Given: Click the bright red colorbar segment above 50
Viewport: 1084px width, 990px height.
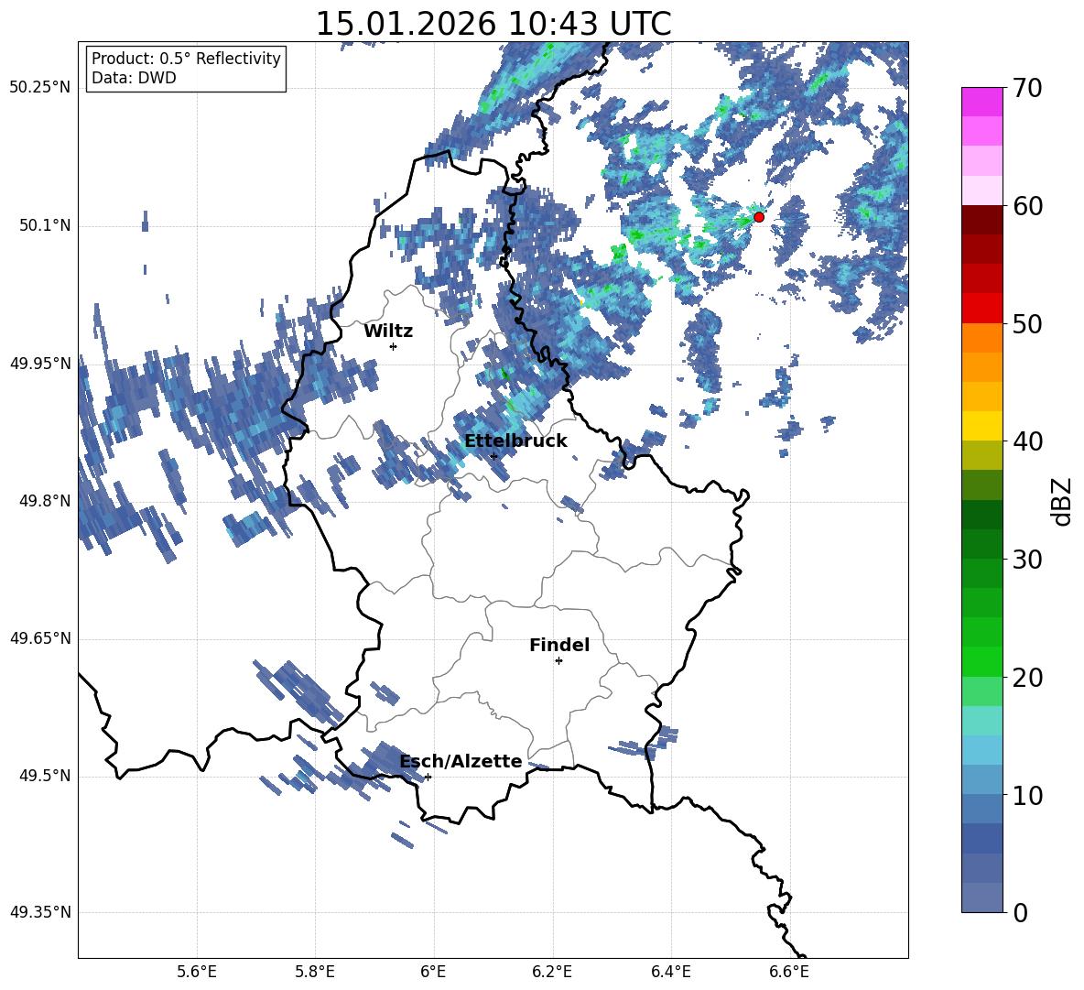Looking at the screenshot, I should [982, 309].
